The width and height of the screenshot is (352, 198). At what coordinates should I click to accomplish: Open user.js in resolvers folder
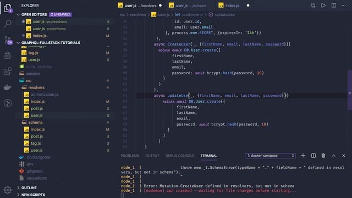point(65,115)
